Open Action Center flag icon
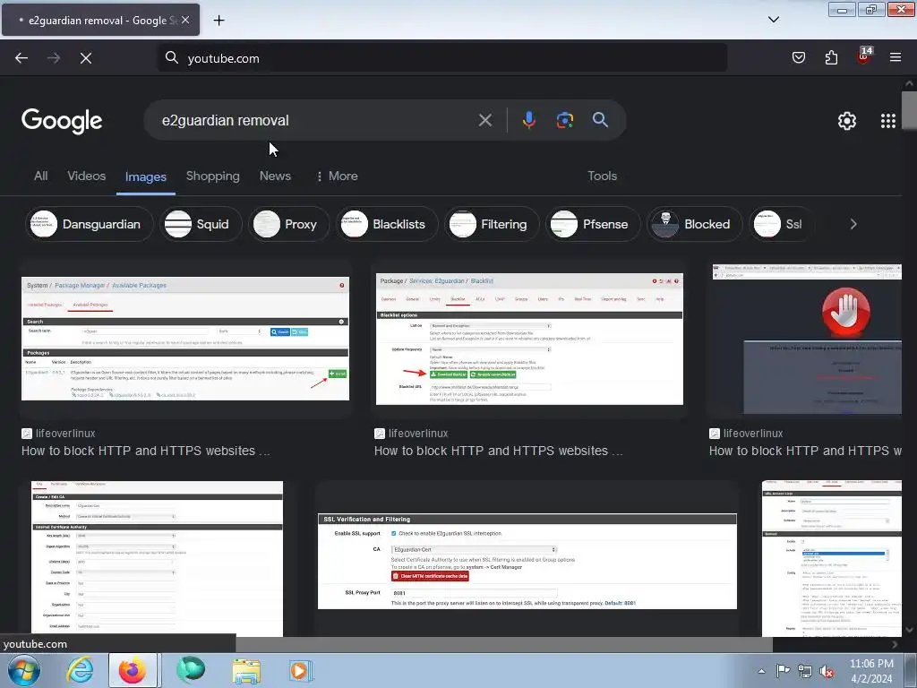Image resolution: width=917 pixels, height=688 pixels. point(783,671)
